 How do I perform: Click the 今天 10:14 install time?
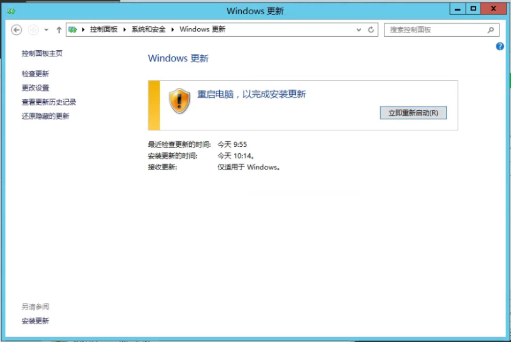coord(235,156)
